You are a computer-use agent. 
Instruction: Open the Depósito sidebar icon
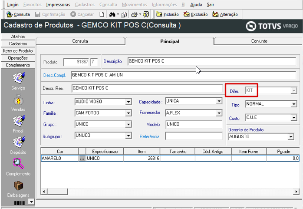18,143
